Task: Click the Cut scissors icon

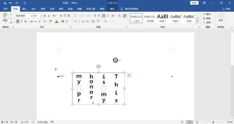Action: tap(11, 14)
